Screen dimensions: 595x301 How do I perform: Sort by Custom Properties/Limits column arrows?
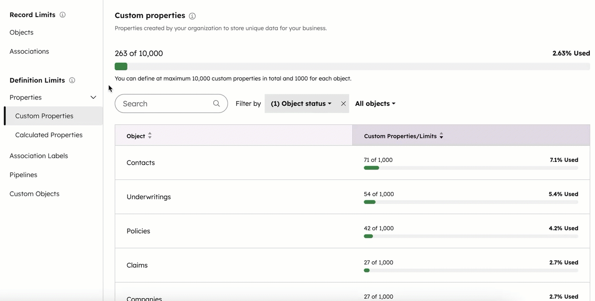[441, 135]
